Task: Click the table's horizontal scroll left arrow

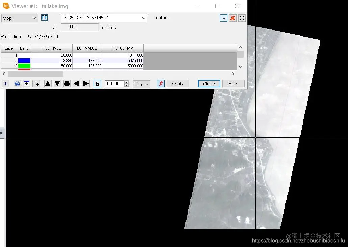Action: tap(4, 74)
